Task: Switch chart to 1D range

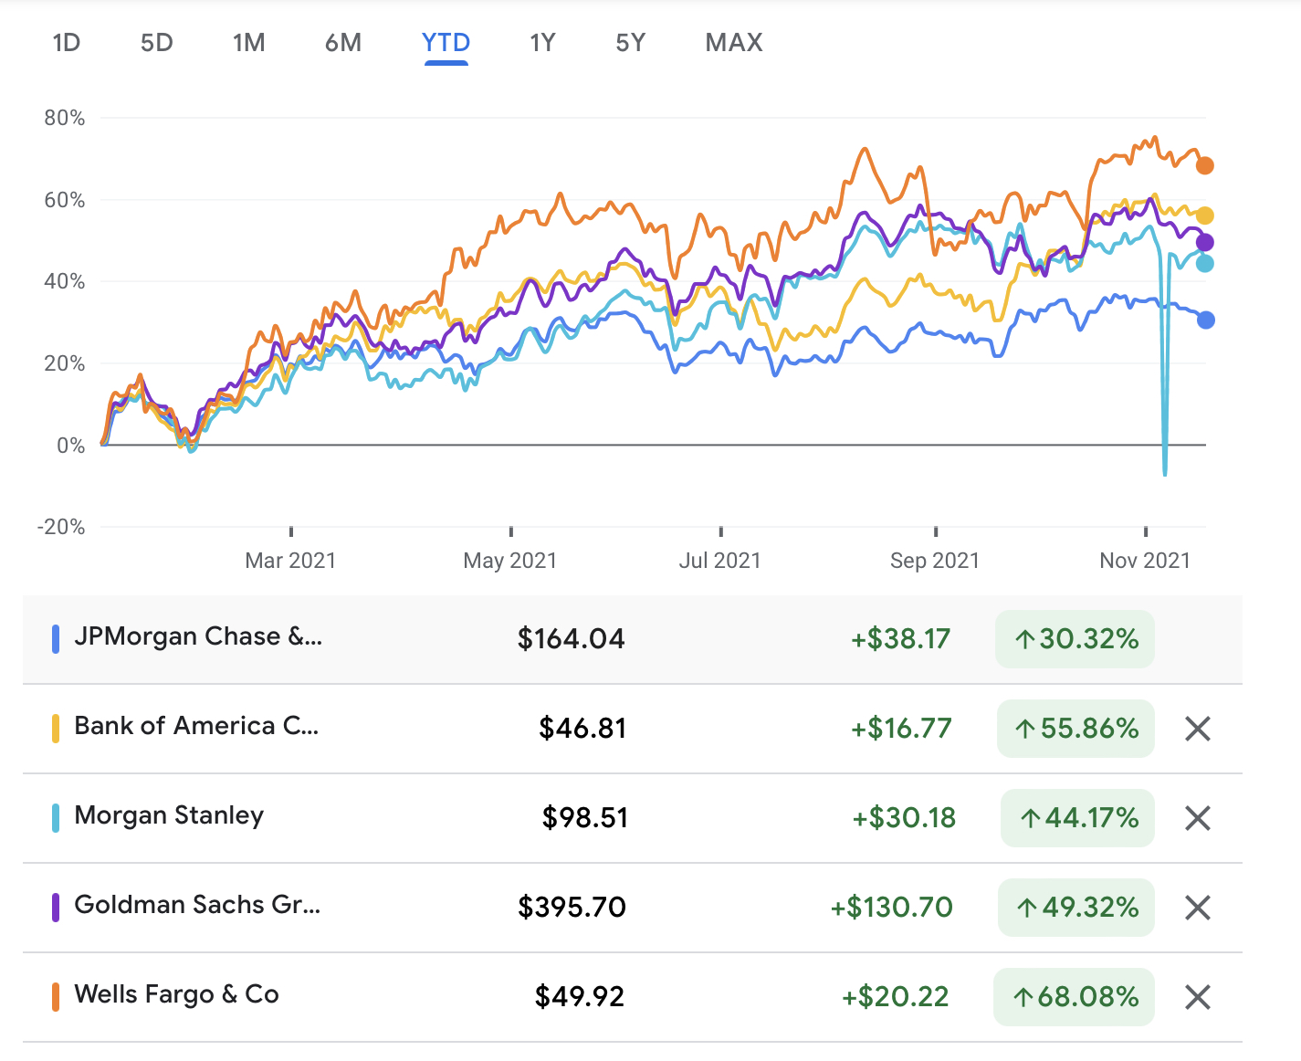Action: tap(67, 43)
